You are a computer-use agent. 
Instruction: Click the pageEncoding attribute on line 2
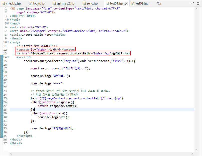click(34, 12)
